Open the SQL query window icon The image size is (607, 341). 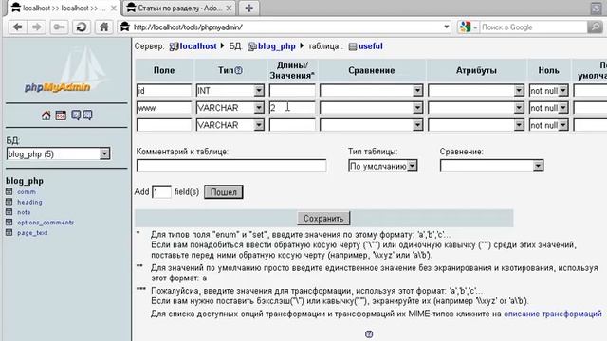(x=61, y=116)
